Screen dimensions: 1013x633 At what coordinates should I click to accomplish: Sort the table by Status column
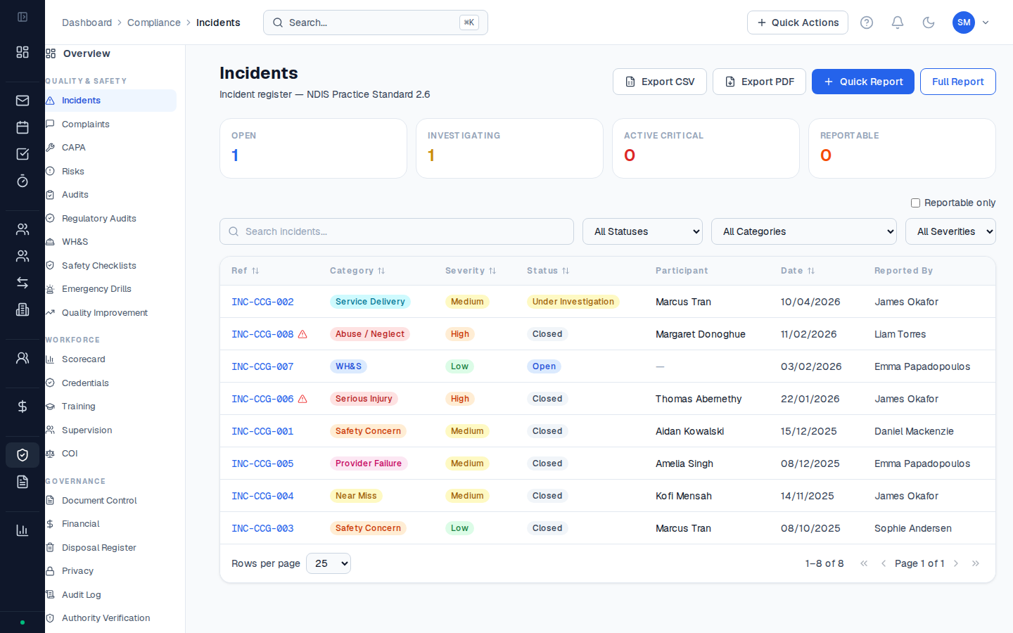tap(548, 271)
